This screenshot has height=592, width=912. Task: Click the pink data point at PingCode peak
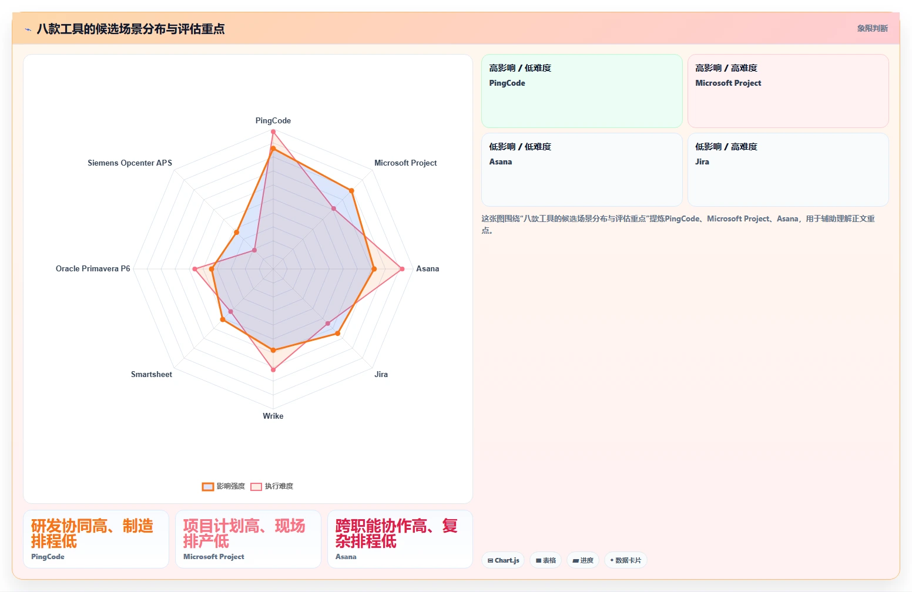[x=273, y=132]
